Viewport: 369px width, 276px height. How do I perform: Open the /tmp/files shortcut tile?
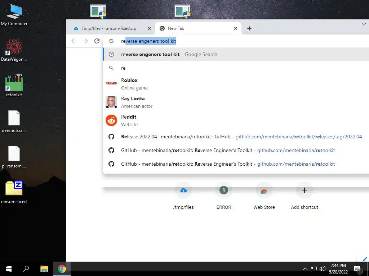[183, 196]
